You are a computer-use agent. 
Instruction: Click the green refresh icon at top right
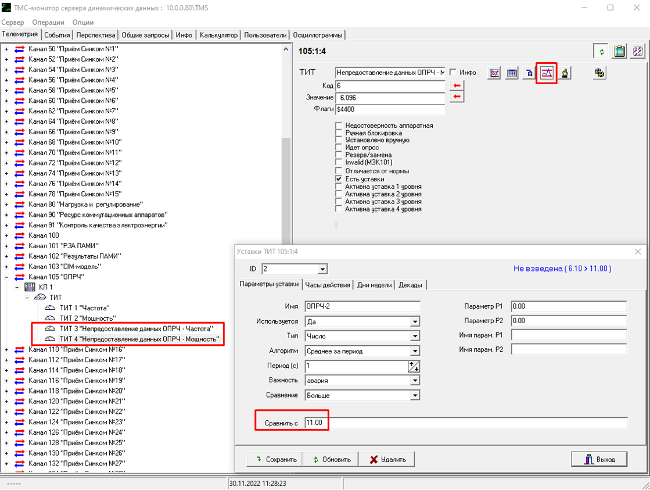click(x=601, y=52)
